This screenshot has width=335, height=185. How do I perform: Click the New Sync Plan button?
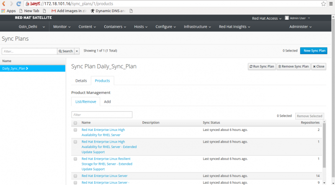[314, 51]
